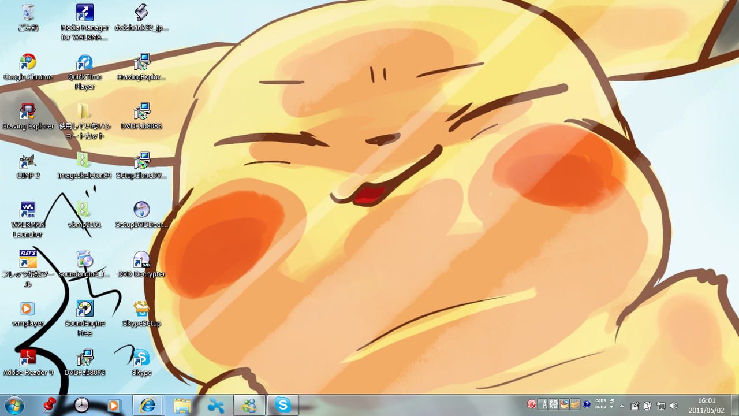Launch Google Chrome from the desktop
Screen dimensions: 739x416
pyautogui.click(x=28, y=67)
